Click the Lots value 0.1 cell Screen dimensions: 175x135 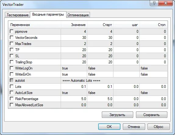click(74, 87)
